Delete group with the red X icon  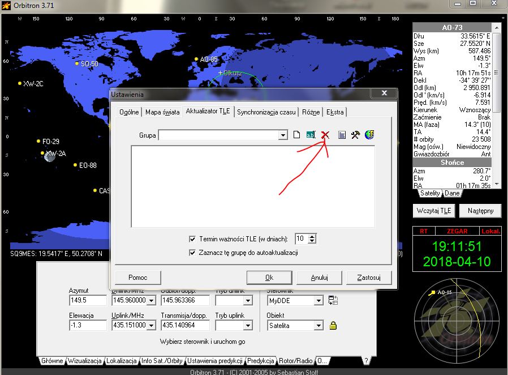pyautogui.click(x=325, y=135)
